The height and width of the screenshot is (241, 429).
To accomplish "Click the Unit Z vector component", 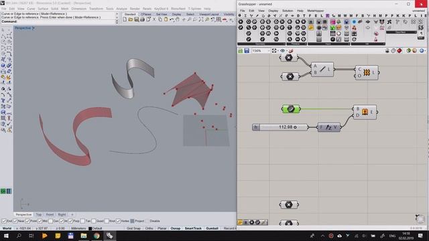I will [328, 127].
